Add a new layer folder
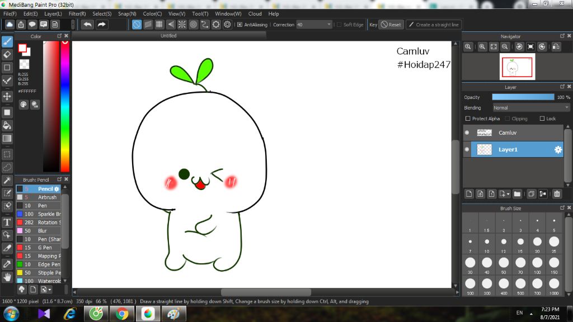The image size is (573, 322). coord(517,194)
